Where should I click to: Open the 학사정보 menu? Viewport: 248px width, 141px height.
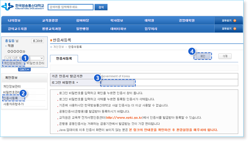tap(117, 20)
